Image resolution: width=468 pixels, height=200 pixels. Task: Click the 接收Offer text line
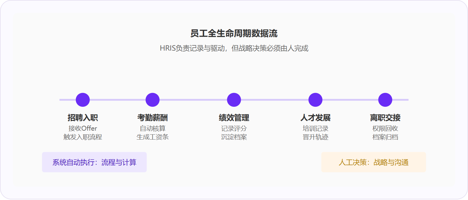click(83, 129)
